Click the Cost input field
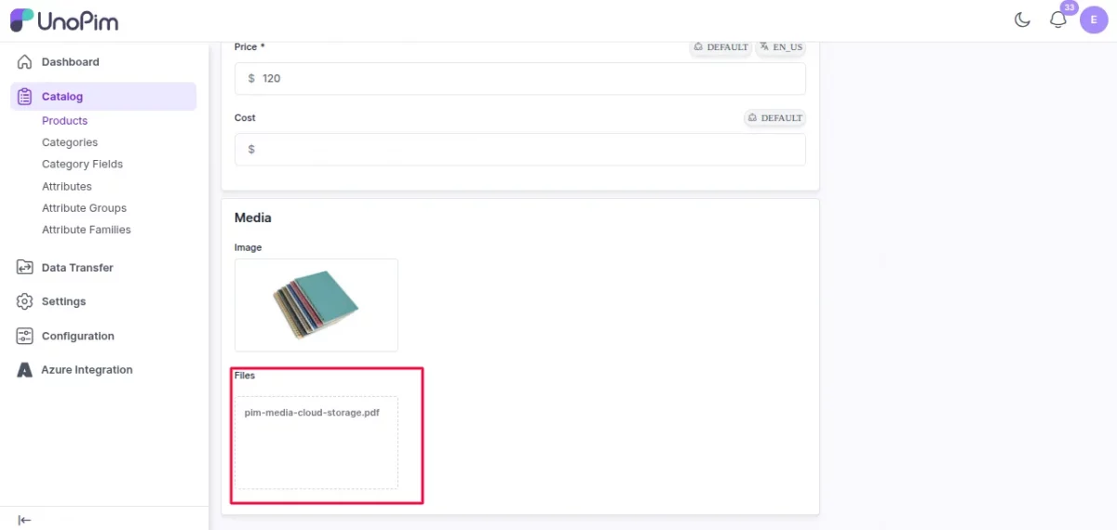Screen dimensions: 1117x530 pyautogui.click(x=520, y=149)
